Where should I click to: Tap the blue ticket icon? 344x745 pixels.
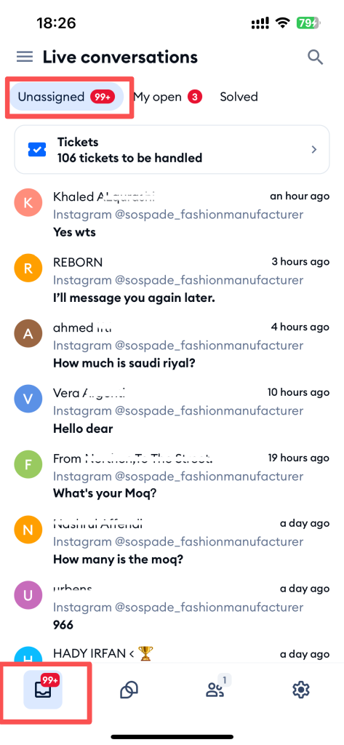coord(37,150)
